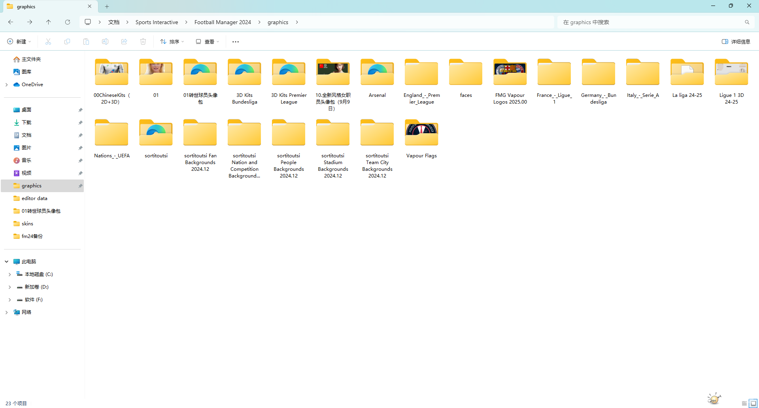The image size is (759, 408).
Task: Click the Cut scissors icon
Action: 48,42
